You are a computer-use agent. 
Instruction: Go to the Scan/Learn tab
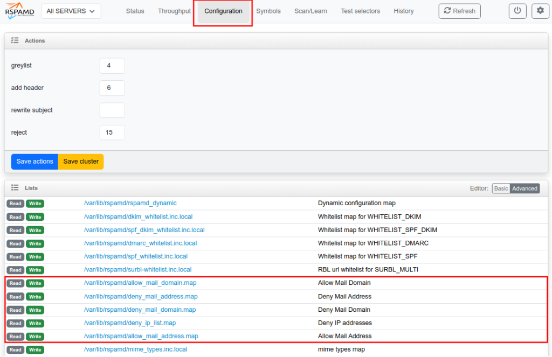[310, 11]
